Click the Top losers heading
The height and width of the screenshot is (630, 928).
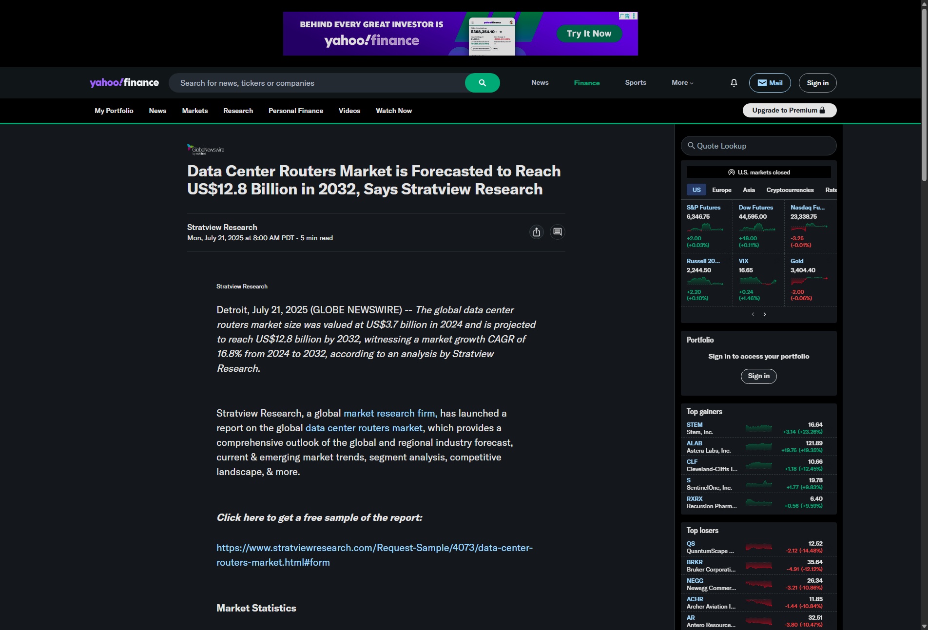[702, 531]
